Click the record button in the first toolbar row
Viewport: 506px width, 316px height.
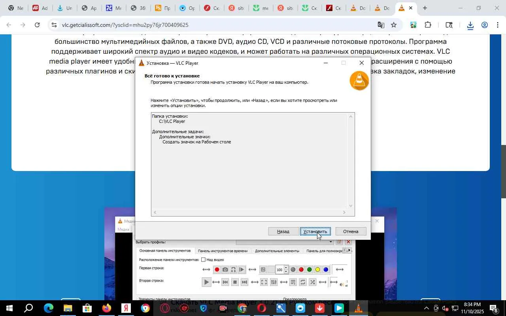pos(217,270)
